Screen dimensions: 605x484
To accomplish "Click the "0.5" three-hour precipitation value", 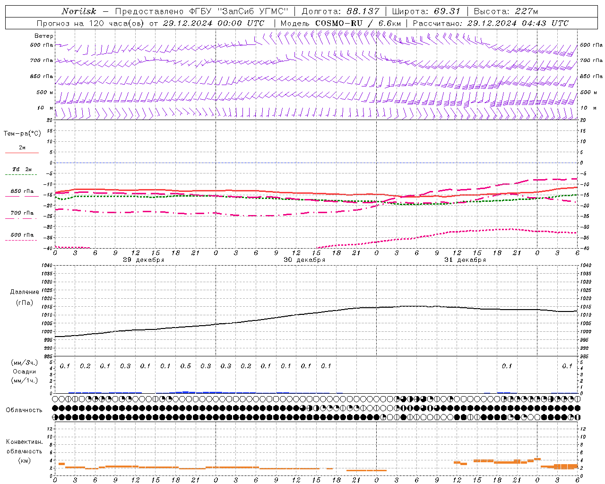I will [186, 366].
